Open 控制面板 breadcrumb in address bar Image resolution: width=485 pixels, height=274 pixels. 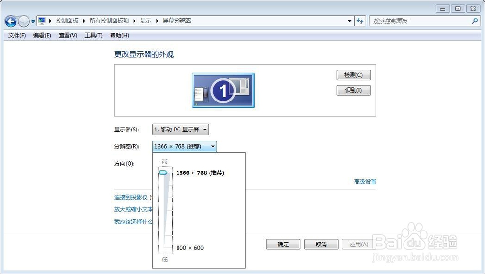coord(67,21)
